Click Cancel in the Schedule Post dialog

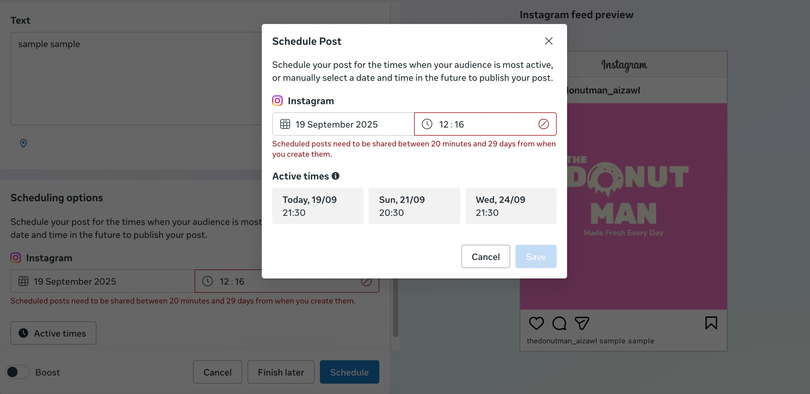tap(485, 257)
